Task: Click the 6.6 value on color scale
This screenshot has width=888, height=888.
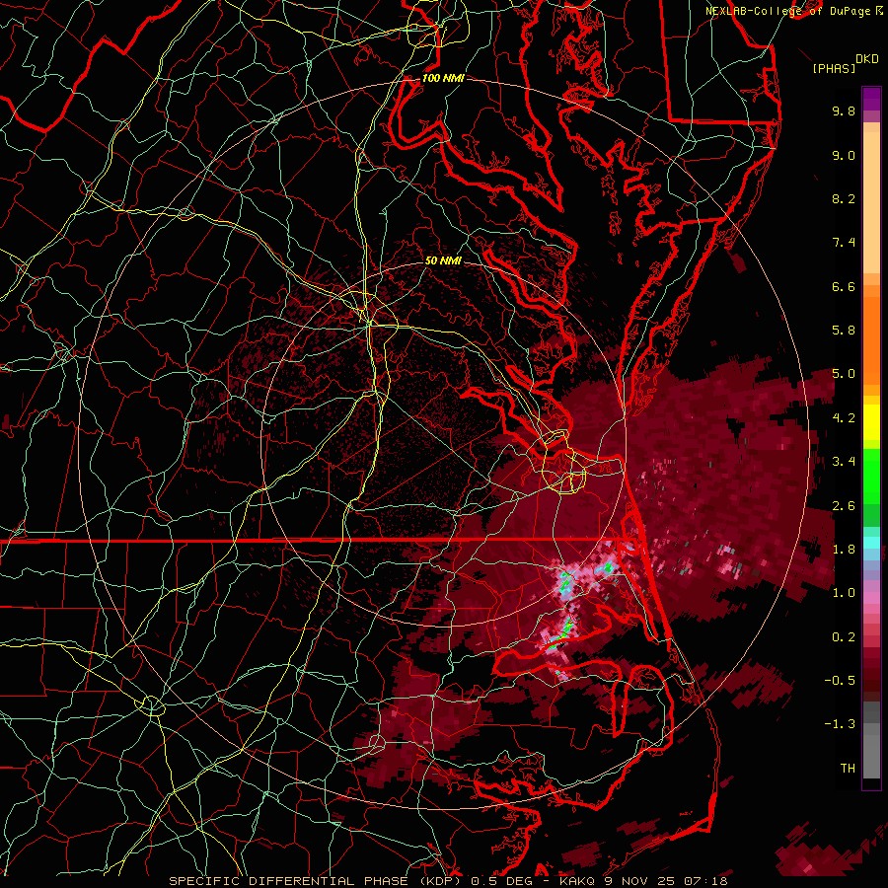Action: tap(844, 286)
